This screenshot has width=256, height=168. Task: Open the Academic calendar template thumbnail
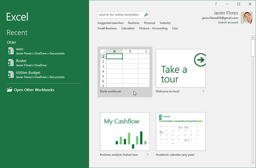click(x=181, y=131)
